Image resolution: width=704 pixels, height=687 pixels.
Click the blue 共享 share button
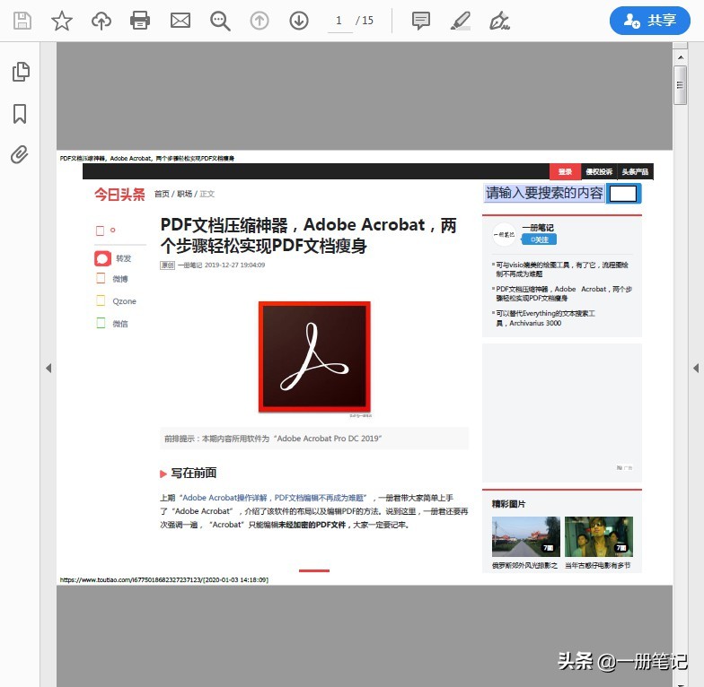(x=650, y=21)
